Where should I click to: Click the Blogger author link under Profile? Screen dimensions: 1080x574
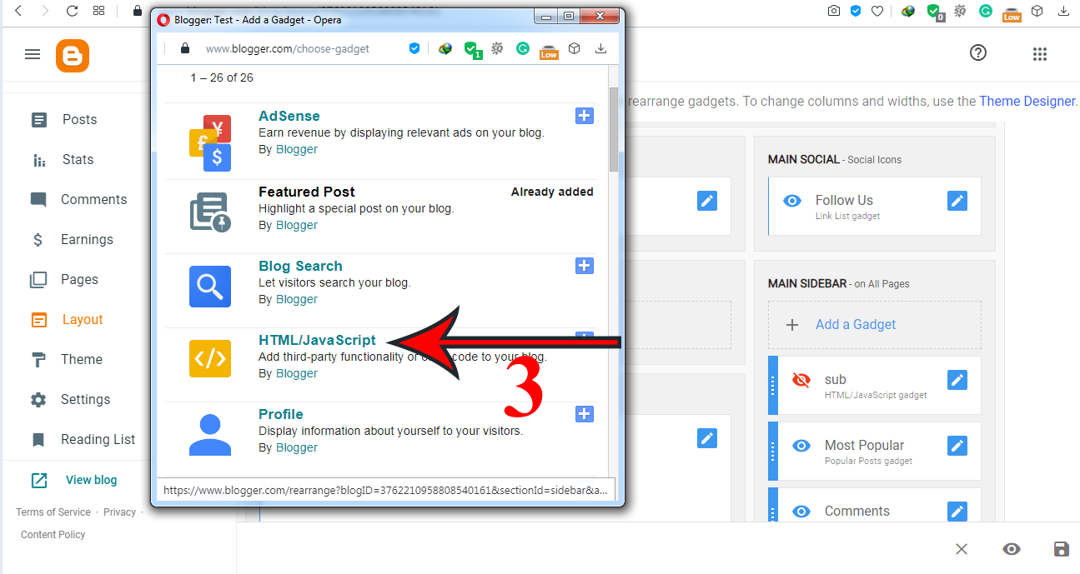coord(297,447)
